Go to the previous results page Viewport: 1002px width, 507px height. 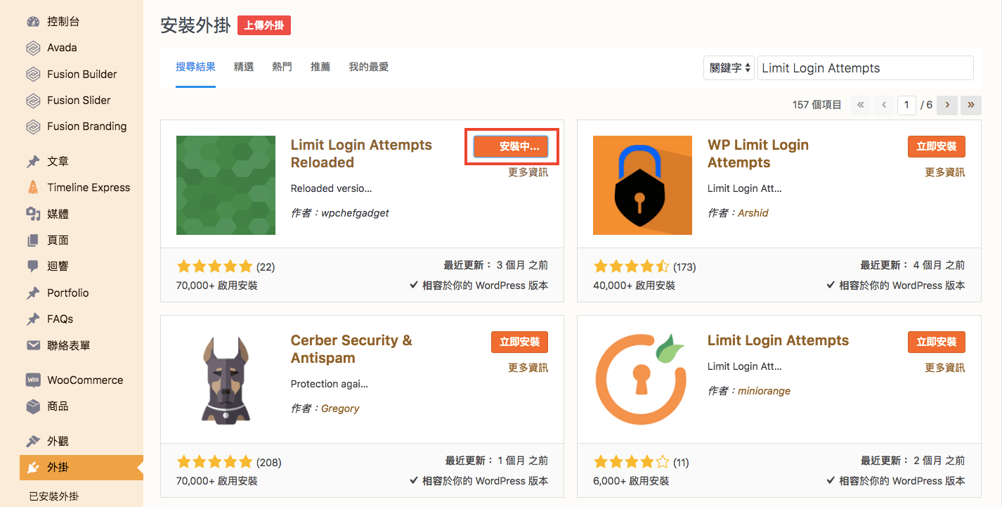884,105
